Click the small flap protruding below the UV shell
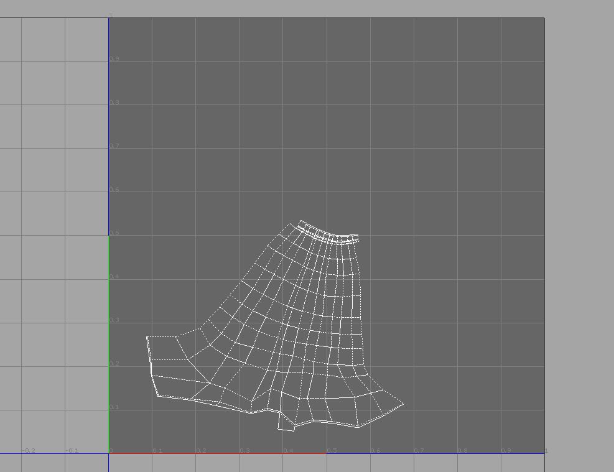The width and height of the screenshot is (614, 472). point(287,422)
